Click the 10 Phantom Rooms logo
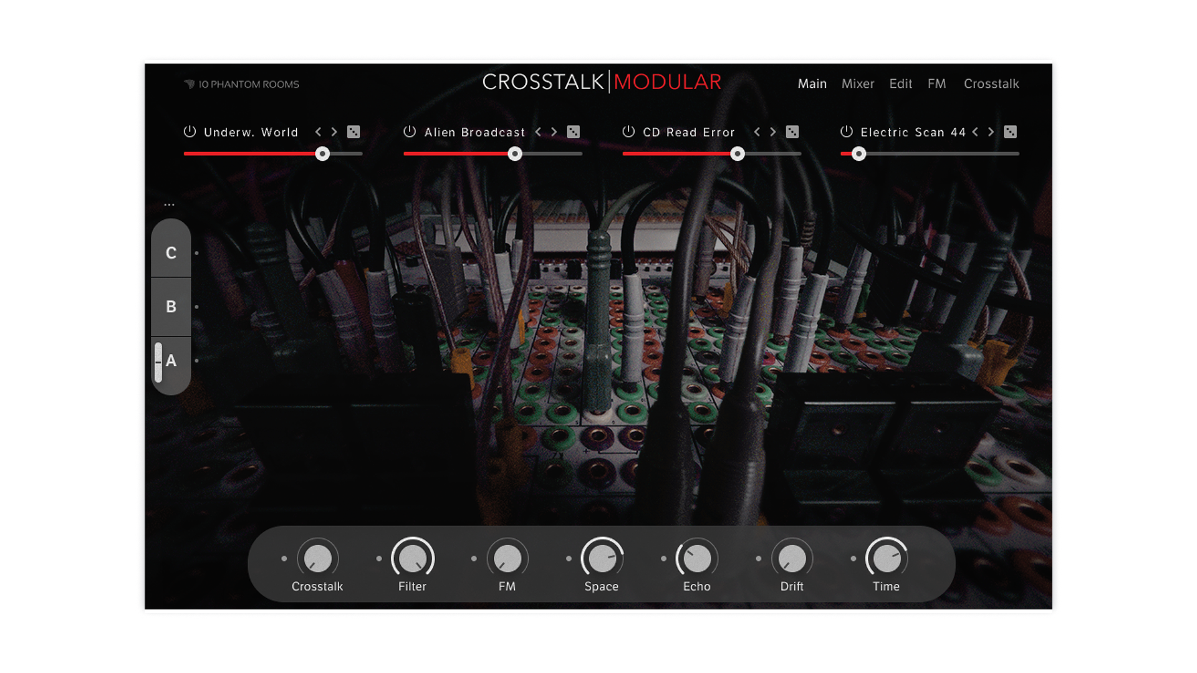 [243, 84]
